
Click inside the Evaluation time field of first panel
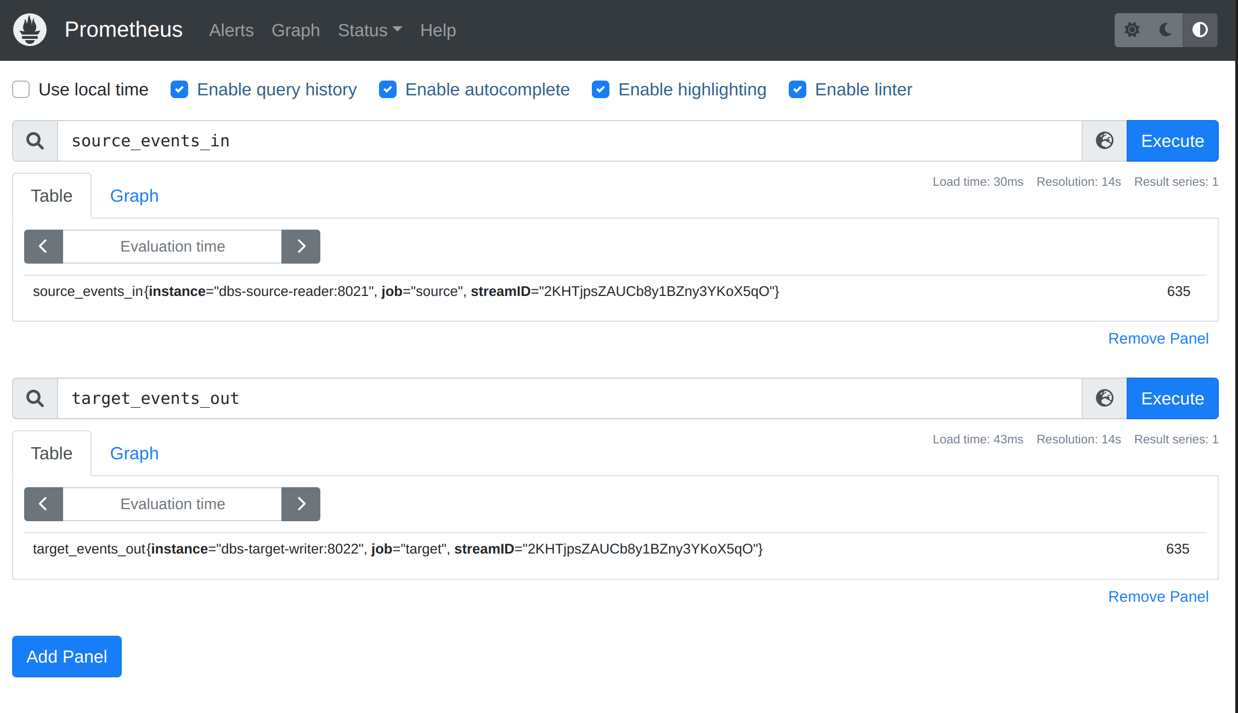point(172,246)
